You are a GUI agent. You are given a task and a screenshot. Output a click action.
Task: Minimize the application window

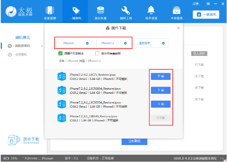tap(215, 4)
